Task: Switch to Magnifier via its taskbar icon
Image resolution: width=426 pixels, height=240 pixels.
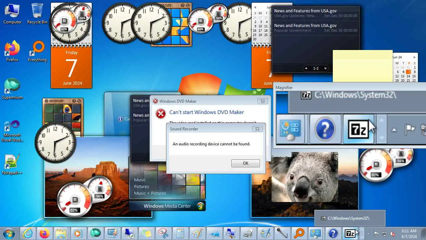Action: pos(231,233)
